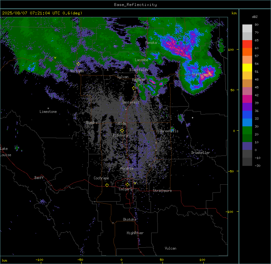Click the RedDeer city label
Screen dimensions: 271x264
pos(138,80)
